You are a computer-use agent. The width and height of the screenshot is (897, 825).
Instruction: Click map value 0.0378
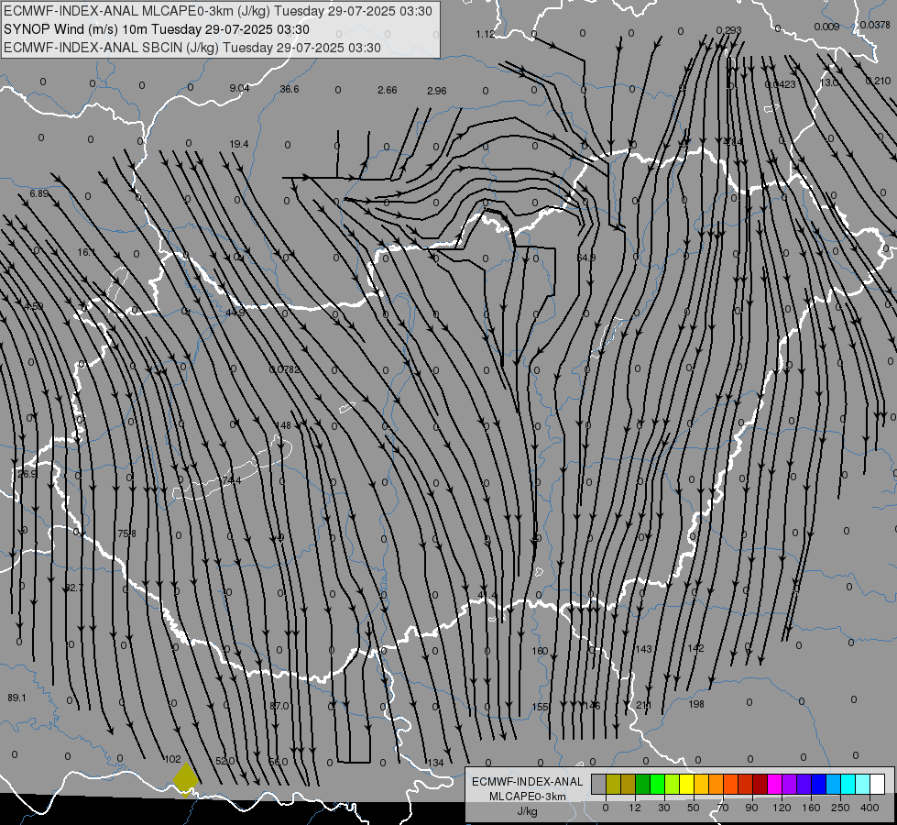click(x=875, y=25)
